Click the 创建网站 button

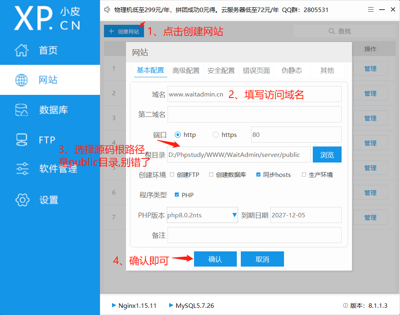coord(124,31)
